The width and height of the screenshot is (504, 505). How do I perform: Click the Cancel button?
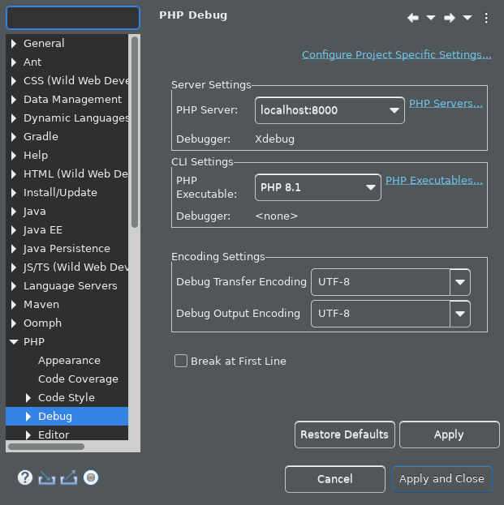335,479
